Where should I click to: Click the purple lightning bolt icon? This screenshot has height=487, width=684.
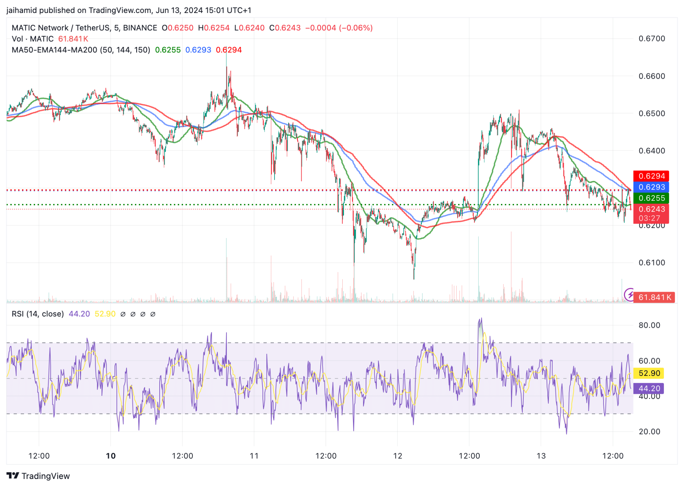click(x=630, y=295)
